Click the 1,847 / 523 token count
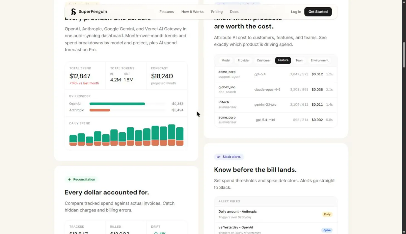The image size is (406, 234). [x=299, y=74]
